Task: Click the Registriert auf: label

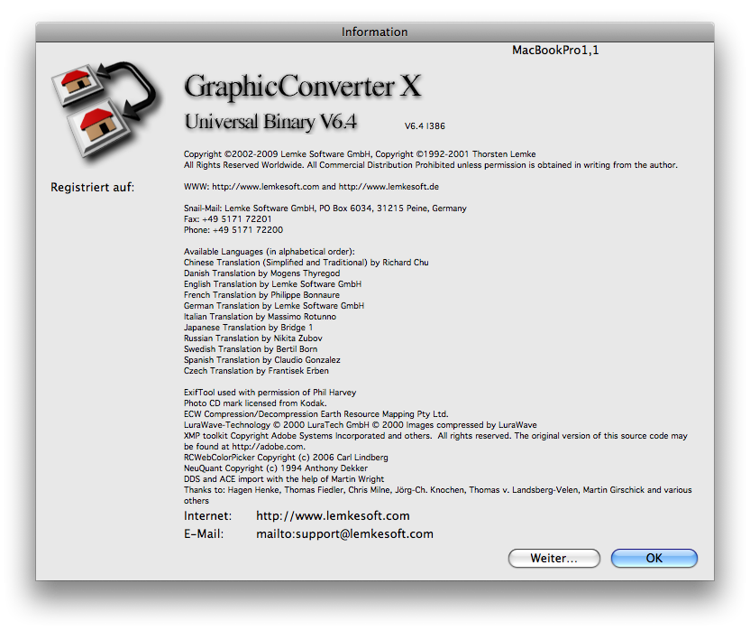Action: tap(92, 188)
